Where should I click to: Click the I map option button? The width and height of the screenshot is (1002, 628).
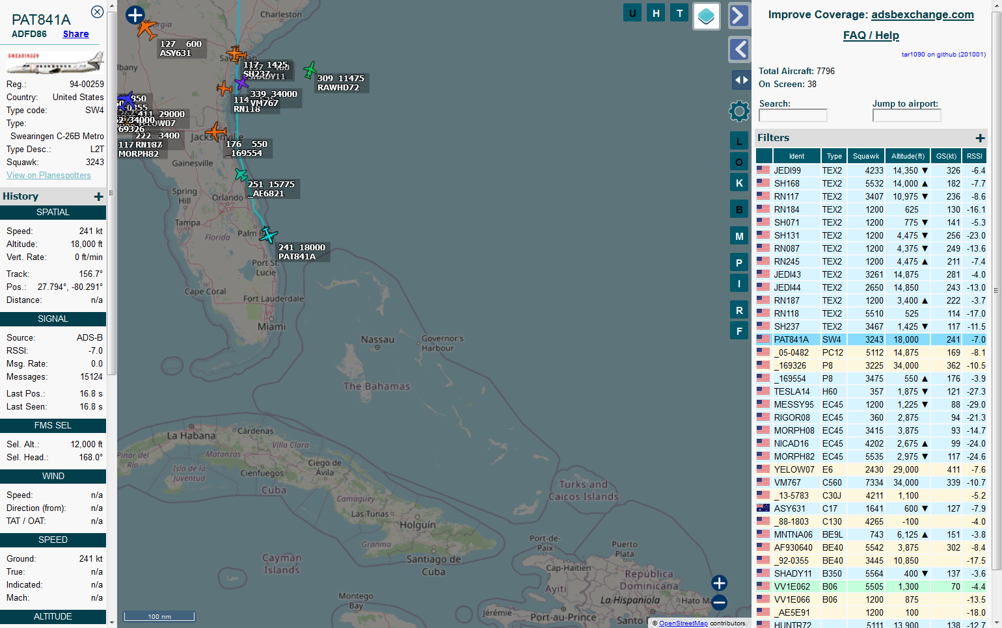738,283
